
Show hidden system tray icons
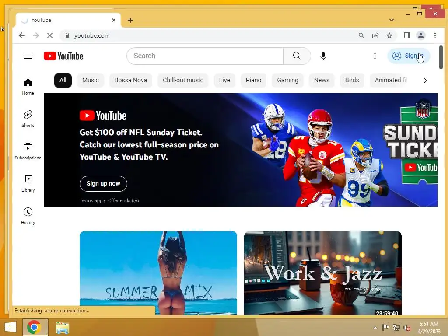point(375,328)
